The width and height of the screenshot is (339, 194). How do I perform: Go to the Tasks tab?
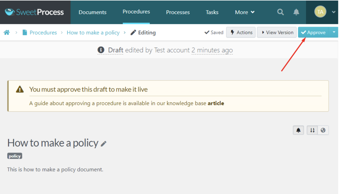[x=212, y=12]
